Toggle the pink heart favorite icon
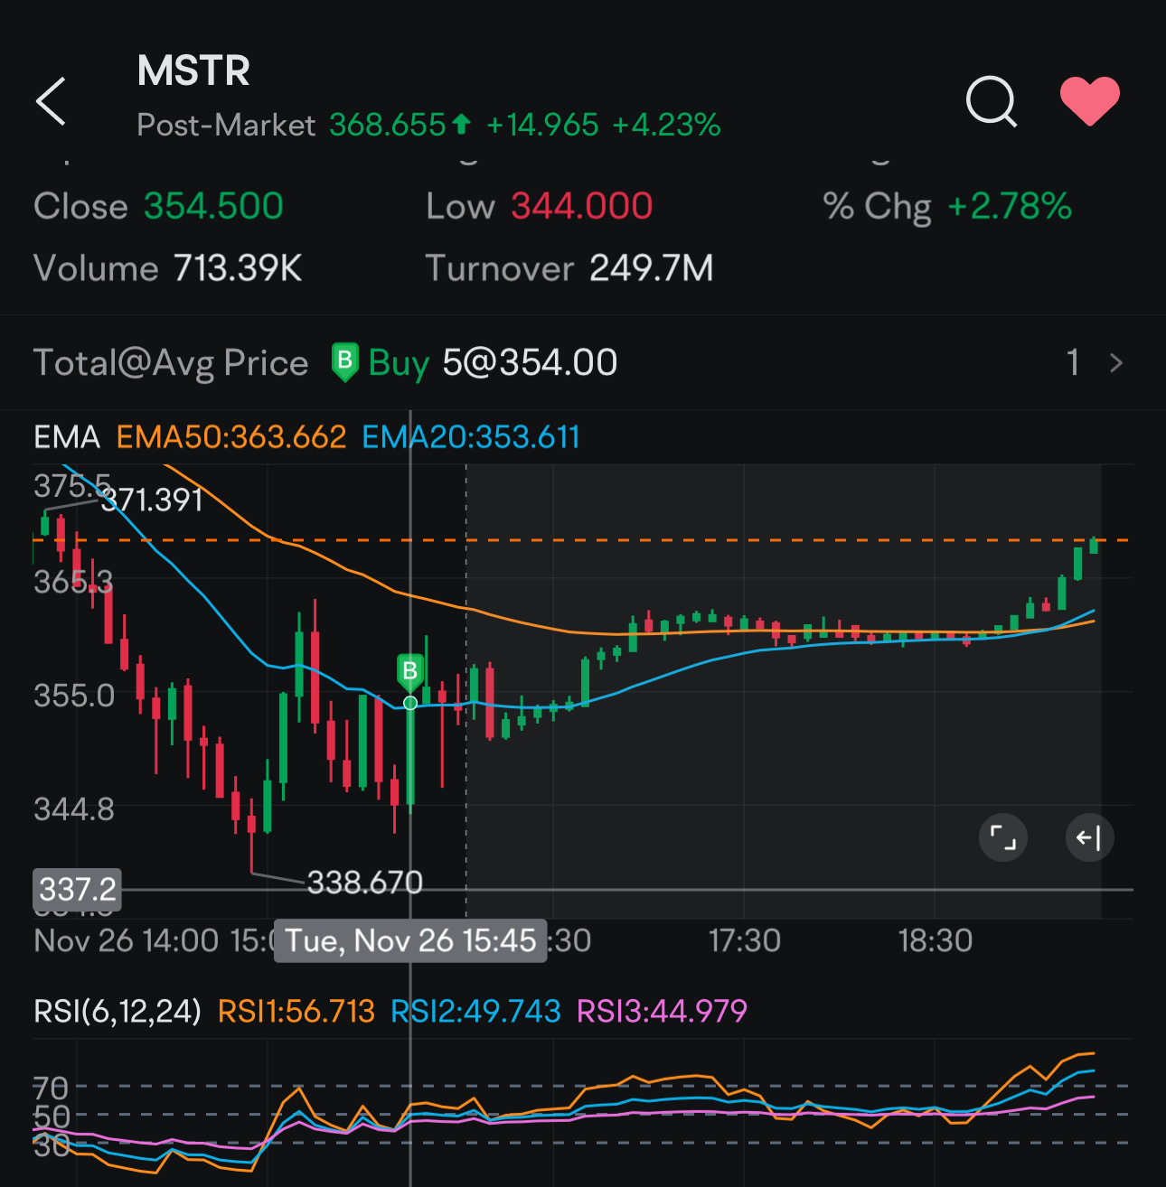This screenshot has width=1166, height=1187. 1089,100
